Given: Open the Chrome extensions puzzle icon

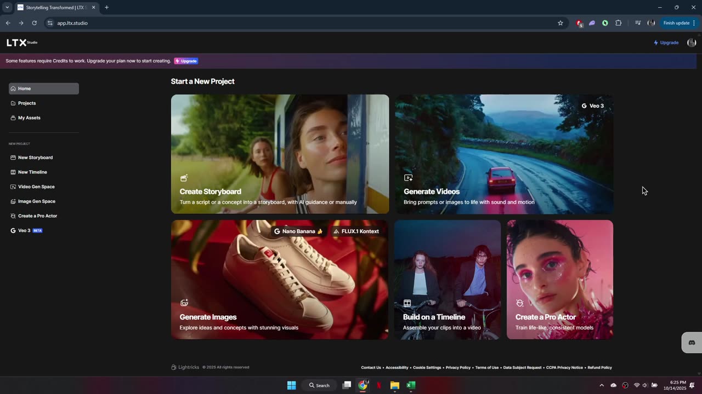Looking at the screenshot, I should click(619, 23).
